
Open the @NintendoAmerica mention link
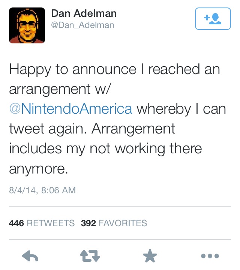click(70, 108)
